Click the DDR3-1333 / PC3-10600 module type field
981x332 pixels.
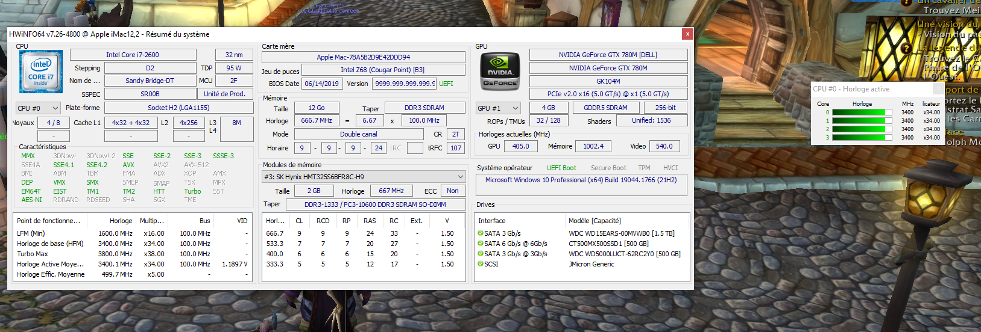coord(375,204)
